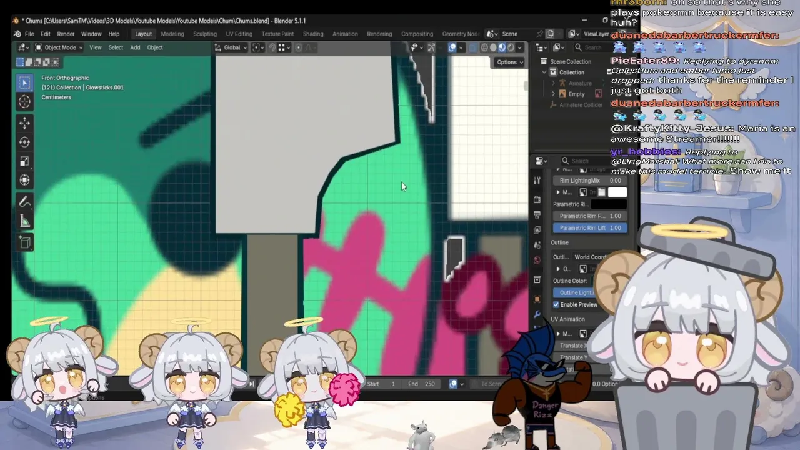Open the Scene properties tab
This screenshot has width=800, height=450.
click(x=537, y=245)
